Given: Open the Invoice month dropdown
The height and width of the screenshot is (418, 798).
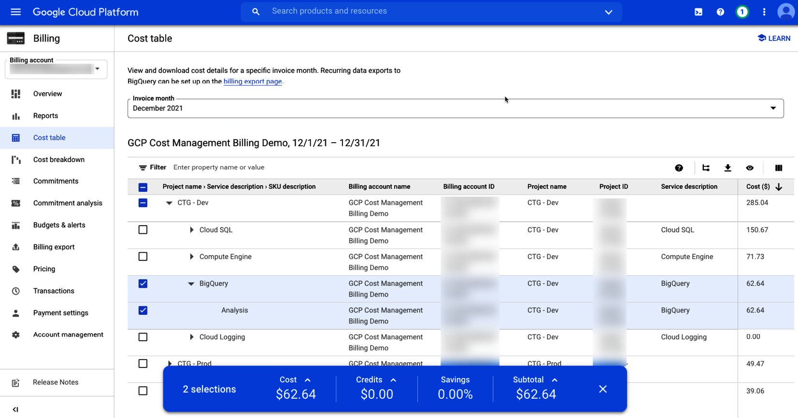Looking at the screenshot, I should (456, 108).
